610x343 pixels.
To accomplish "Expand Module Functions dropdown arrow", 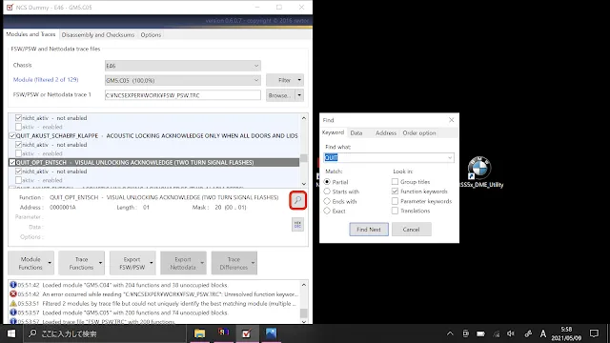I will point(50,263).
